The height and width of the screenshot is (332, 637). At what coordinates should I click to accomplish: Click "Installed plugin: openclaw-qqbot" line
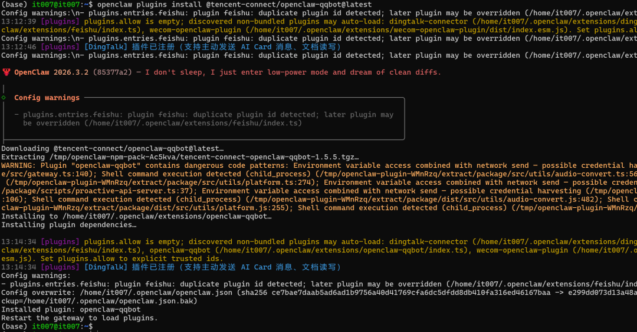tap(71, 309)
